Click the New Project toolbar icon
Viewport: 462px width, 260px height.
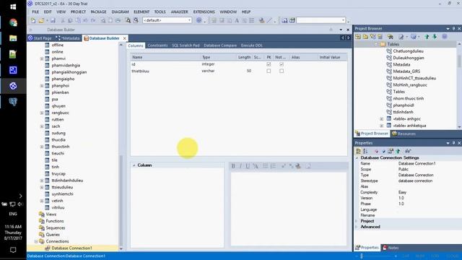click(33, 20)
